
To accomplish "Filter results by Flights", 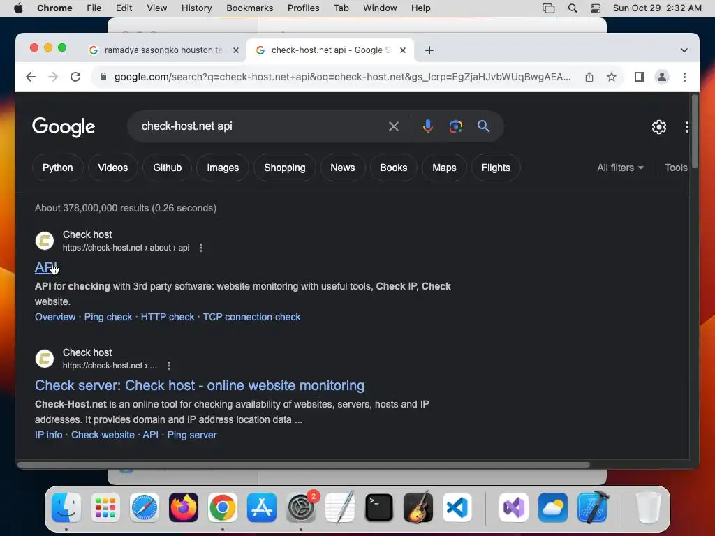I will [496, 167].
